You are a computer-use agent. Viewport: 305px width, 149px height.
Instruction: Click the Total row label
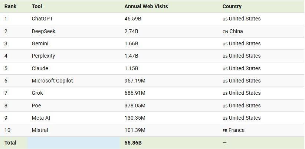point(10,143)
